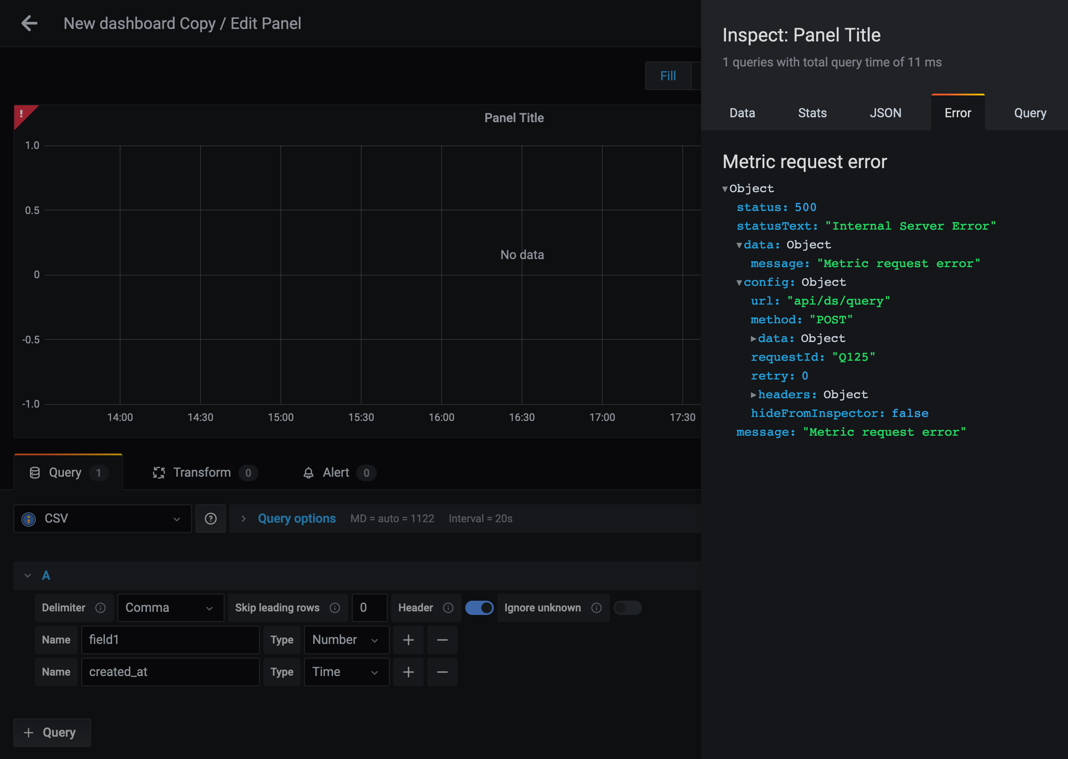
Task: Disable the Header toggle
Action: [x=479, y=607]
